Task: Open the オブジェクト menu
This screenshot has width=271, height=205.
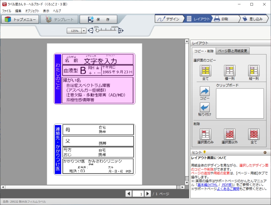Action: pos(32,11)
